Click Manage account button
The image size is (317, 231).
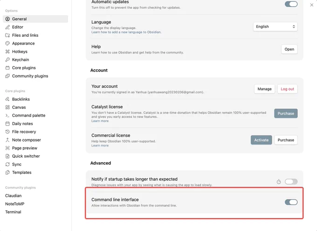pos(264,89)
